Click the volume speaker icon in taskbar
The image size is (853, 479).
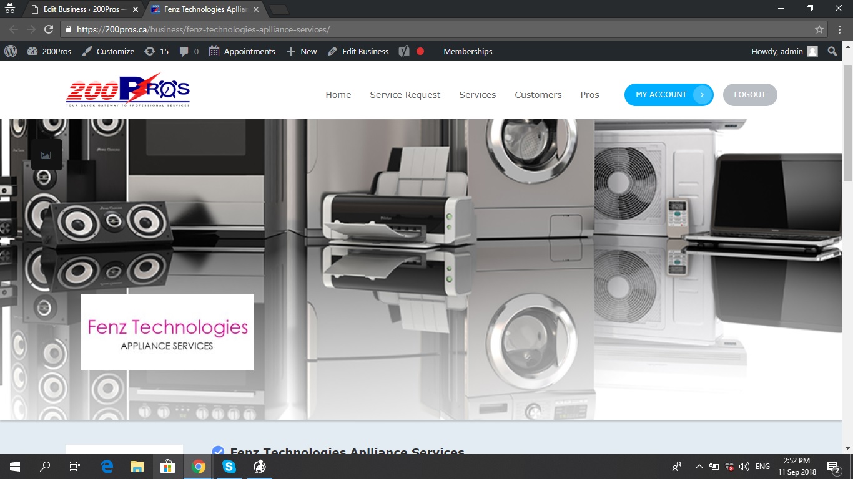[x=744, y=466]
